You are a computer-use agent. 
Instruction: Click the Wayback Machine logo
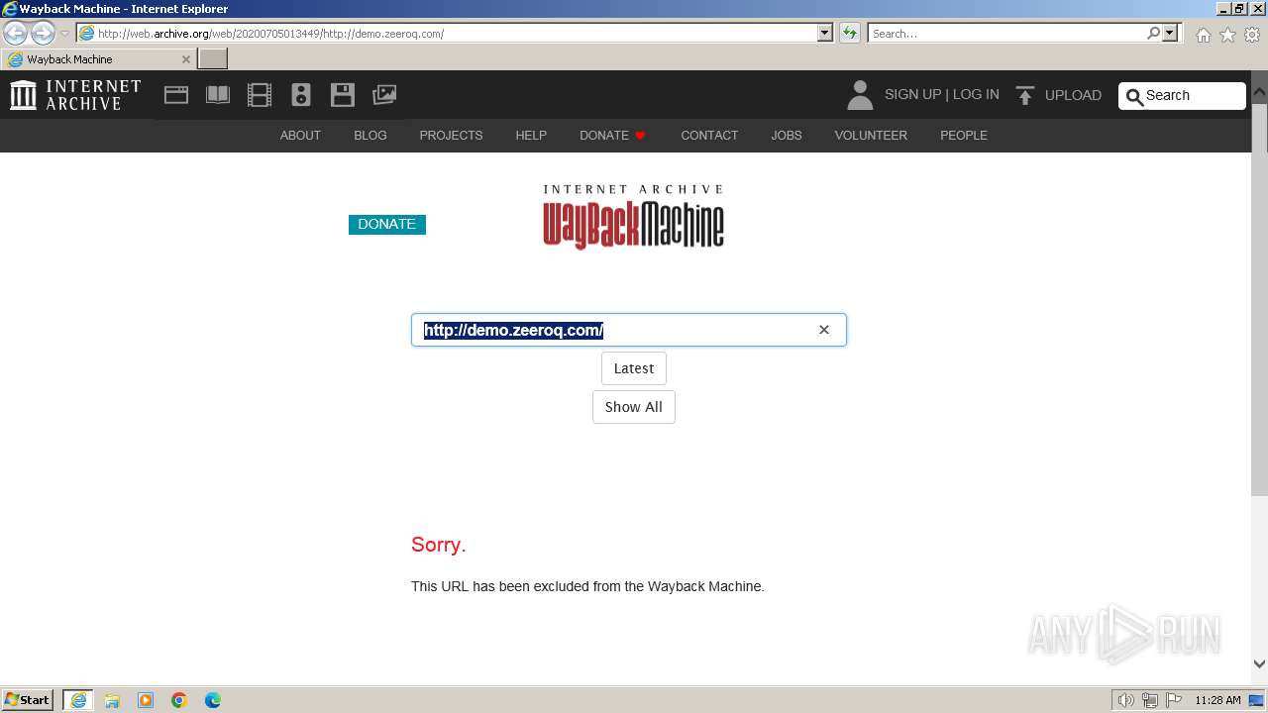634,217
